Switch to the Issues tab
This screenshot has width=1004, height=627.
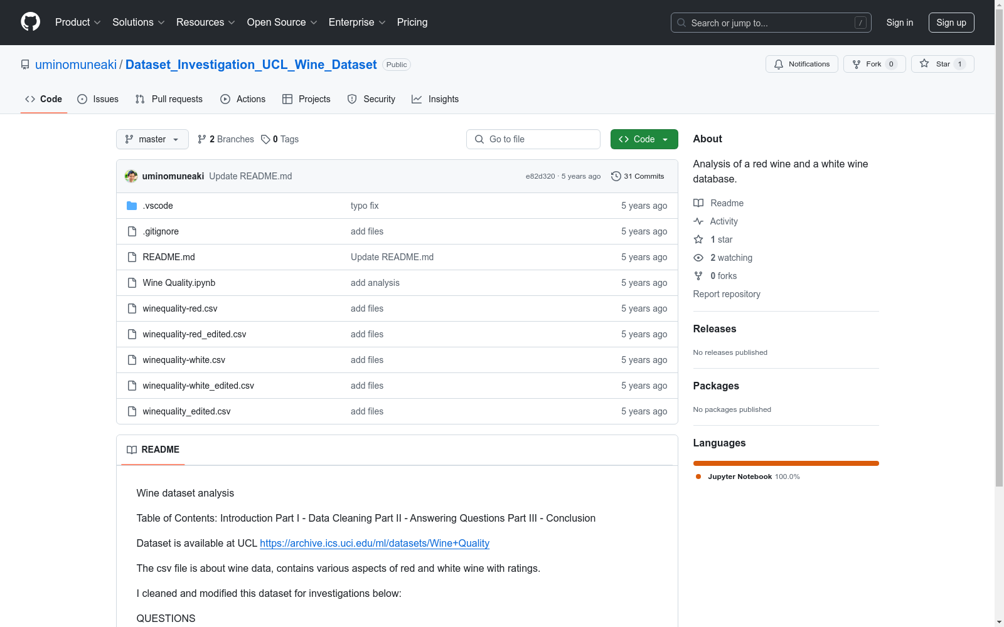(98, 99)
